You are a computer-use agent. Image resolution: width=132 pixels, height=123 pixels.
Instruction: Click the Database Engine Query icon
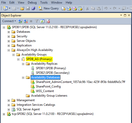click(x=63, y=8)
